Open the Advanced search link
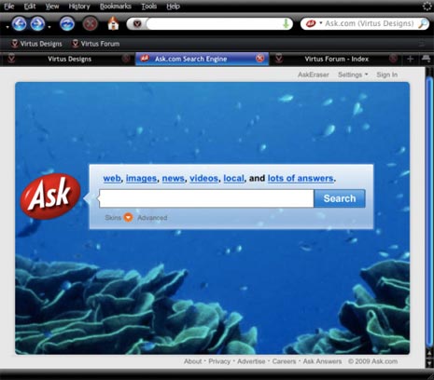This screenshot has height=380, width=434. point(152,218)
